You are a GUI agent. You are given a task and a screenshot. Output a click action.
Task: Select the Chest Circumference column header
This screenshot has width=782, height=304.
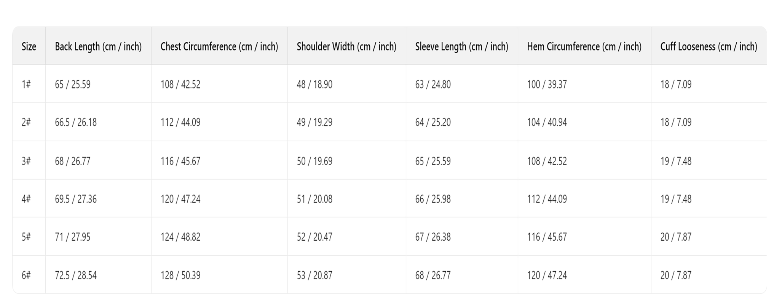tap(219, 46)
